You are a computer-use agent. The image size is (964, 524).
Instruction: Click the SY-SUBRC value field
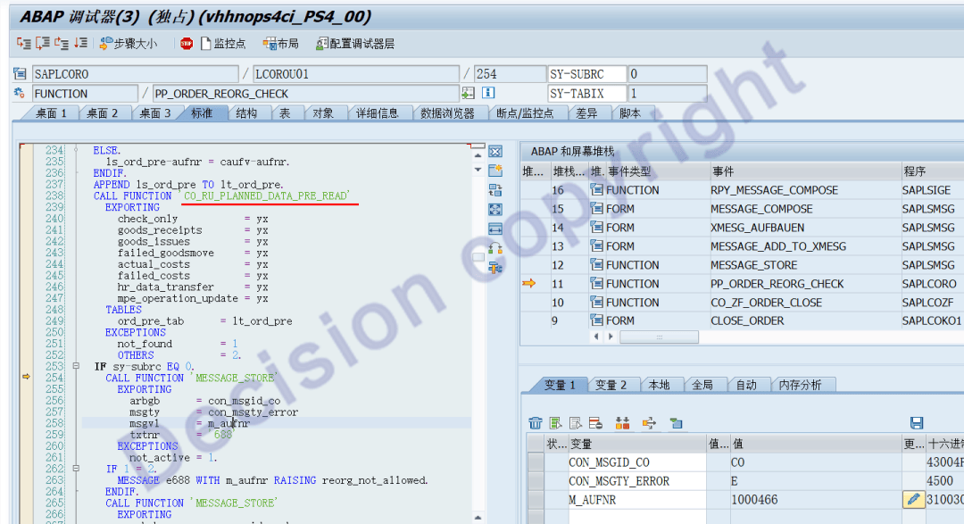[x=667, y=74]
